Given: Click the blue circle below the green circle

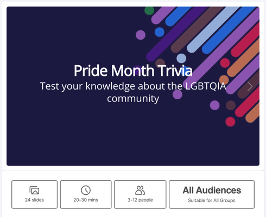Looking at the screenshot, I should click(160, 32).
